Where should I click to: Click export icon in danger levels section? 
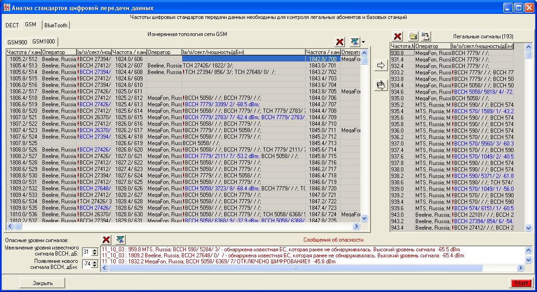coord(120,240)
